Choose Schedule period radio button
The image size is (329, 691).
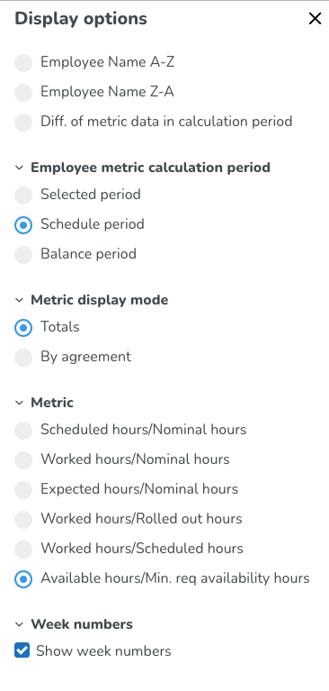point(23,225)
